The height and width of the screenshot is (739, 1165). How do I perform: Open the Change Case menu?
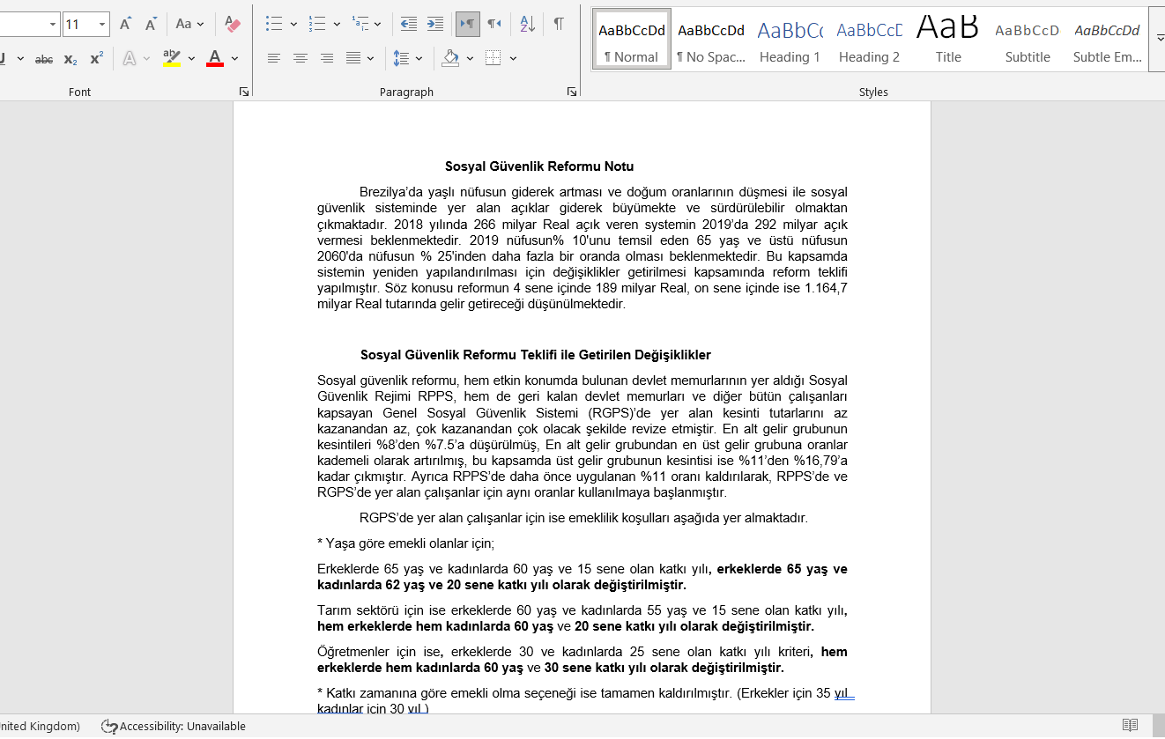click(x=189, y=25)
